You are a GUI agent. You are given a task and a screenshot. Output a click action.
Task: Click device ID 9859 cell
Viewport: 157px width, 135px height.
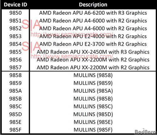click(x=15, y=83)
